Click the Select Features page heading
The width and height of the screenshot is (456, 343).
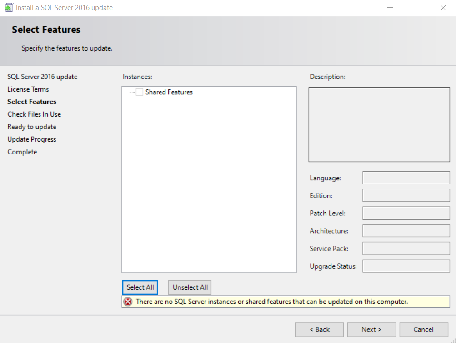pos(46,30)
